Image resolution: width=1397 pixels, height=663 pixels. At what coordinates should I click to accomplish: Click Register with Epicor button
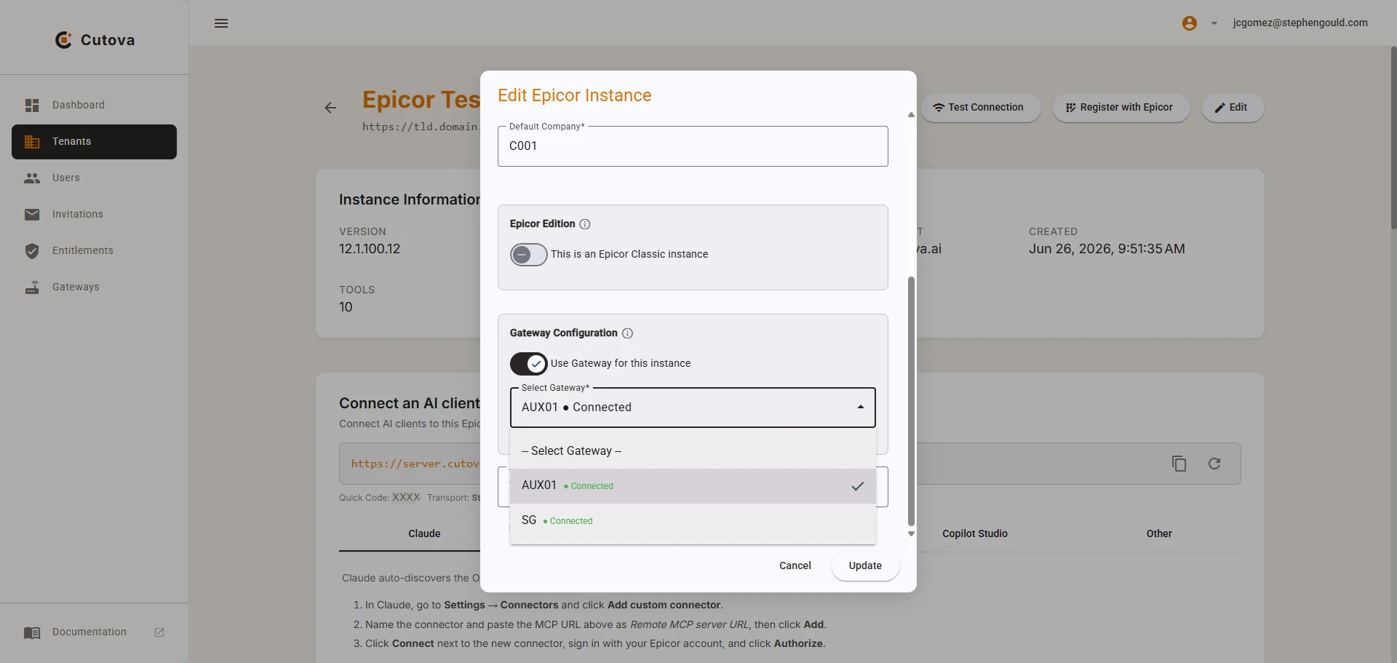pyautogui.click(x=1121, y=108)
